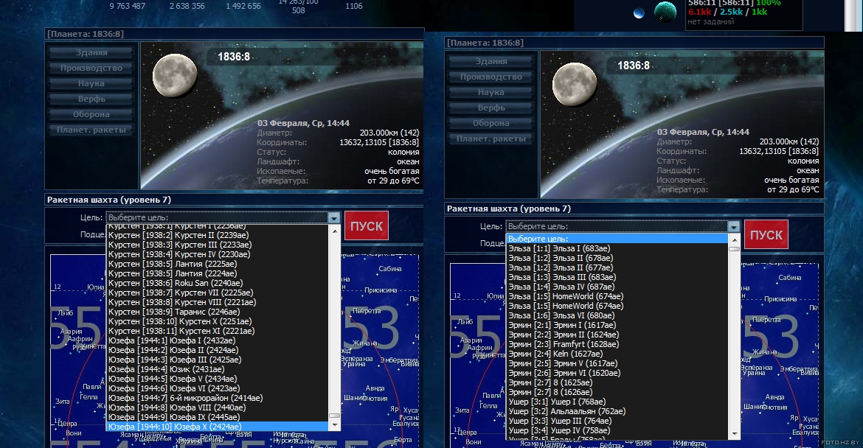The width and height of the screenshot is (863, 448).
Task: Select 'Эльза [1:6] Эльза VI (680ae)' target
Action: click(x=617, y=315)
